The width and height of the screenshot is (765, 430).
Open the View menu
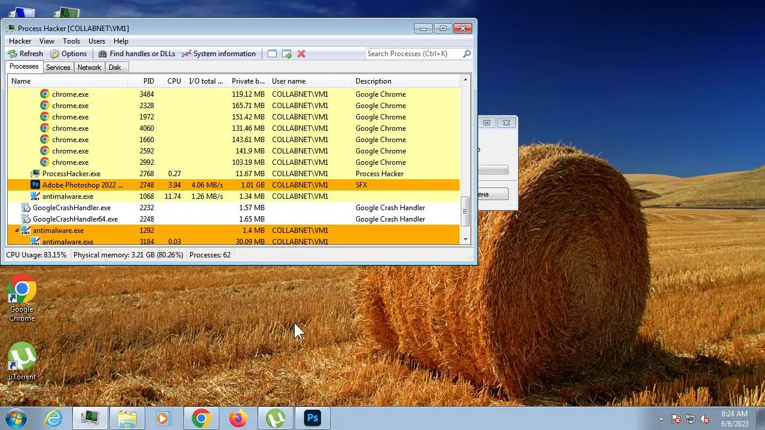[x=47, y=41]
